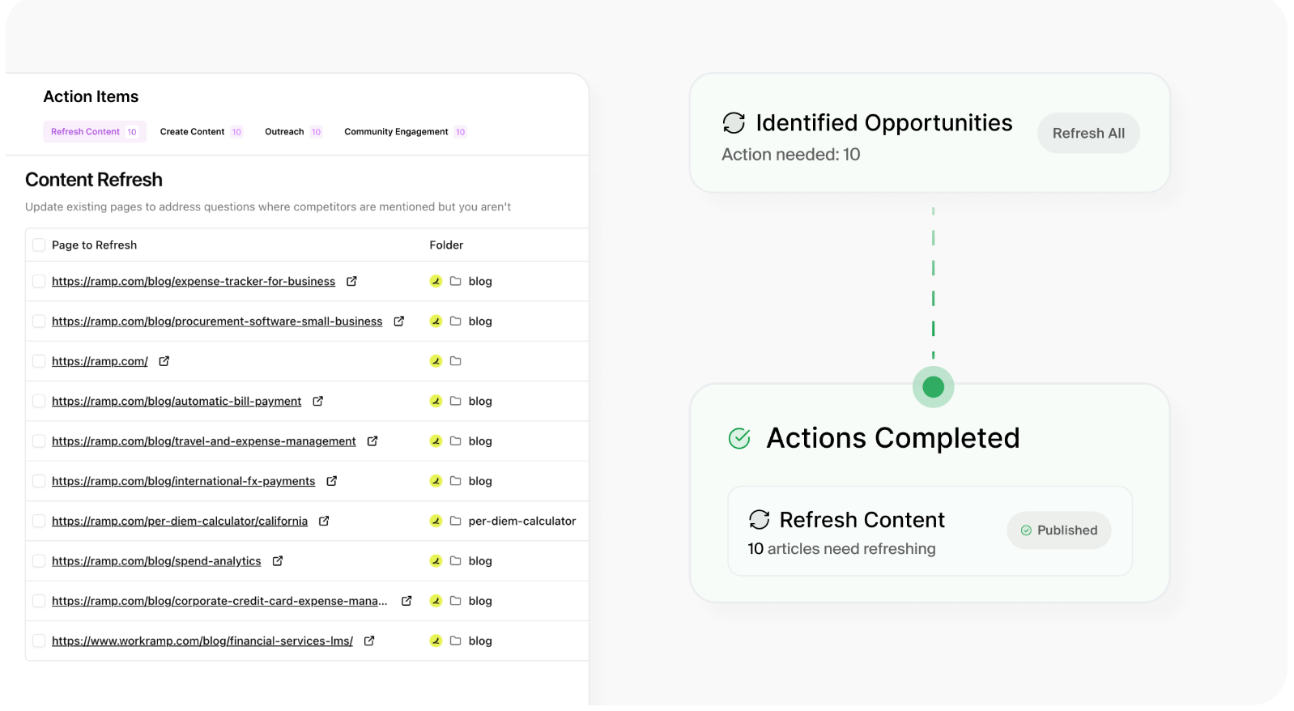Image resolution: width=1294 pixels, height=711 pixels.
Task: Tick checkbox for workramp financial-services-lms row
Action: pos(39,641)
